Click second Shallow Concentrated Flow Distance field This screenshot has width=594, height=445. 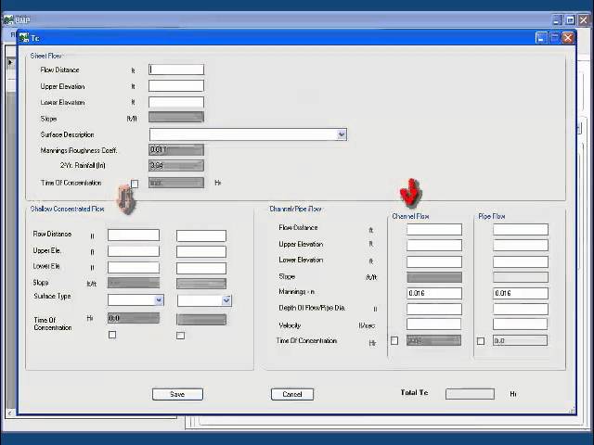201,235
